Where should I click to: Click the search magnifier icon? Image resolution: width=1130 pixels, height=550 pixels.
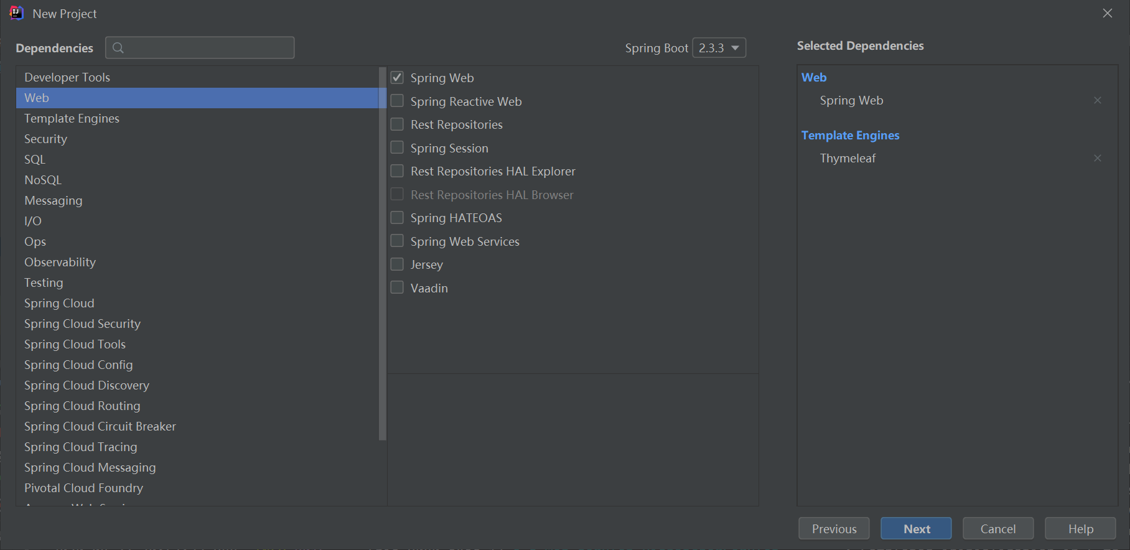pyautogui.click(x=118, y=48)
